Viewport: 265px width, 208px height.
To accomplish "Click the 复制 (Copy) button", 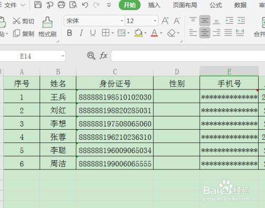I will [x=23, y=33].
